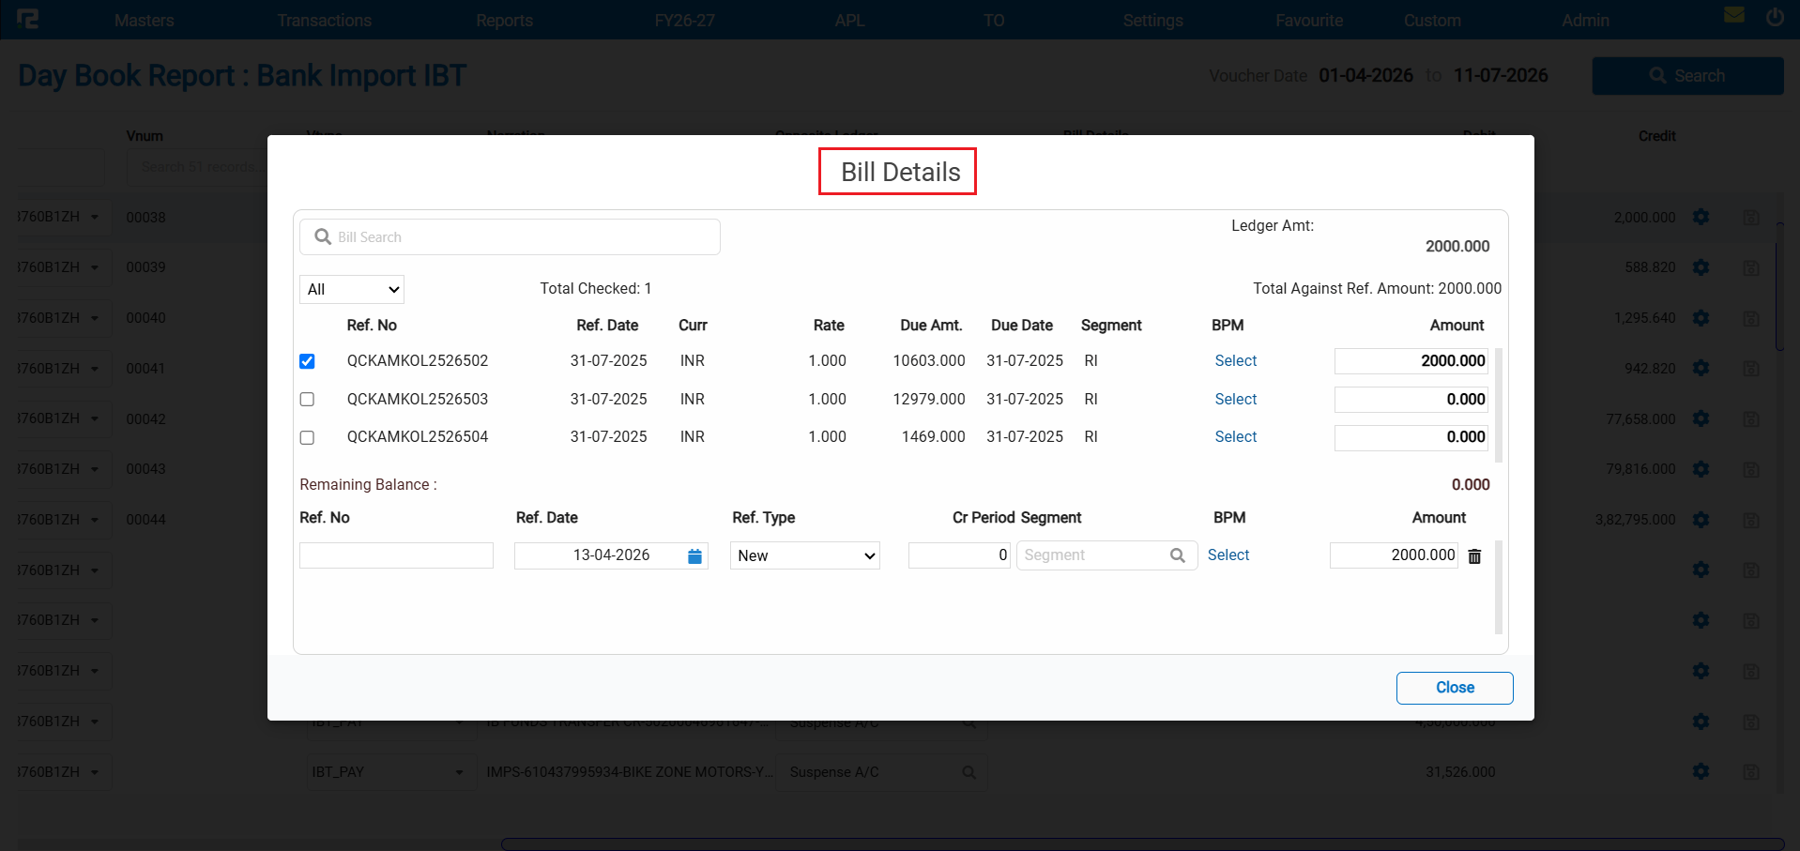Click the search icon in the Bill Search box
This screenshot has width=1800, height=851.
point(323,236)
